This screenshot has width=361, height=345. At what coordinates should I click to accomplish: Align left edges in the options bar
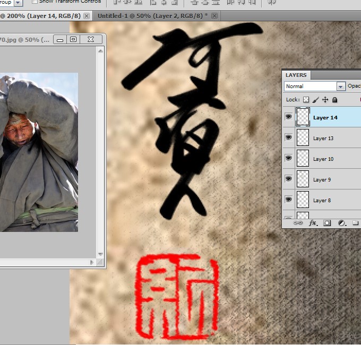[153, 2]
